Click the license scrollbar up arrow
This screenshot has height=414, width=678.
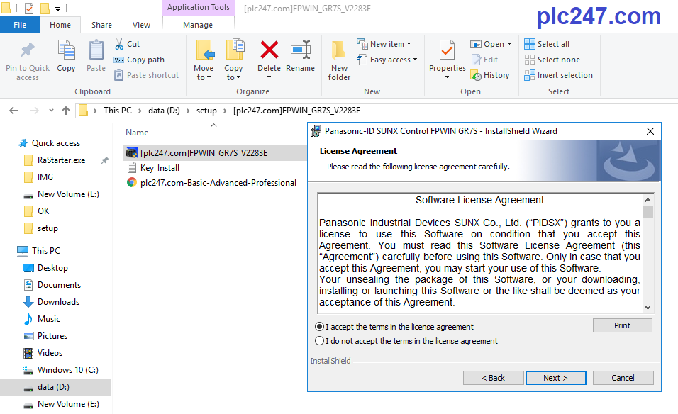pyautogui.click(x=648, y=200)
